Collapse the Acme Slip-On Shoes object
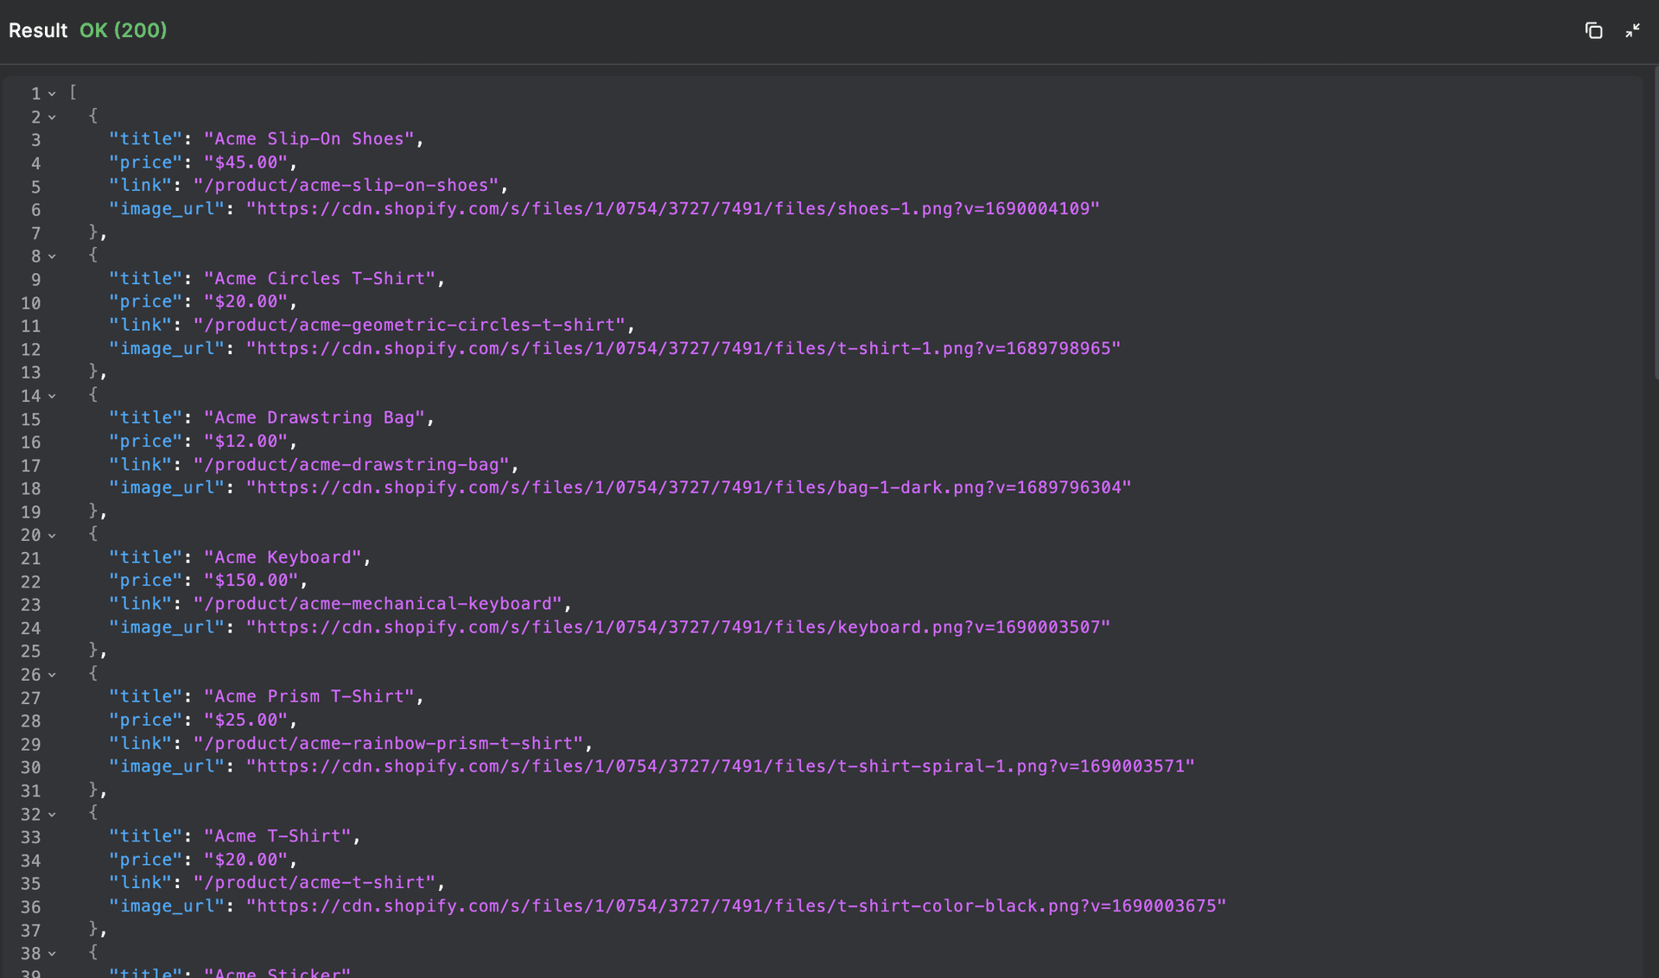This screenshot has width=1659, height=978. tap(52, 116)
